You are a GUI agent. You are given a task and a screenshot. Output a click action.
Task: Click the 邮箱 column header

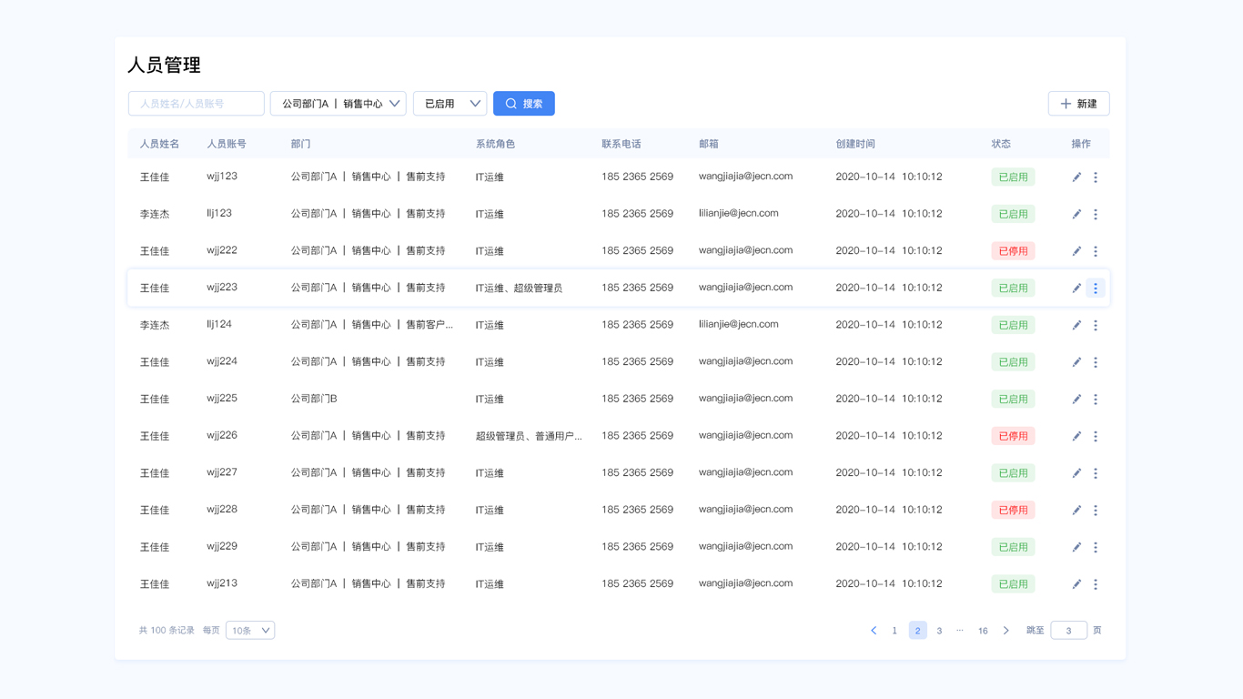[x=709, y=144]
